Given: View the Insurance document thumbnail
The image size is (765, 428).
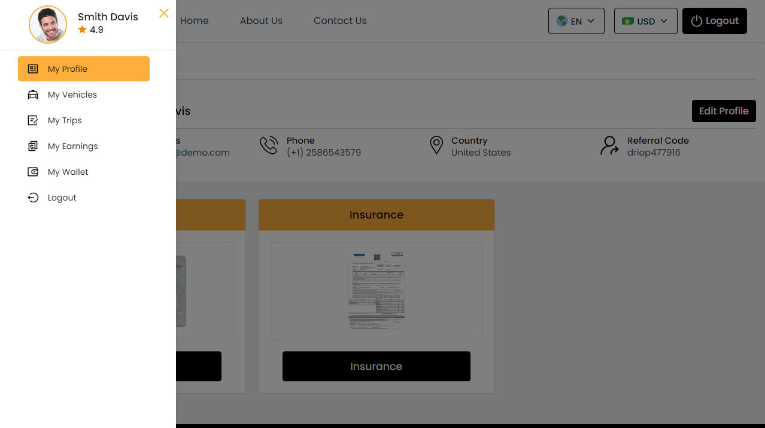Looking at the screenshot, I should (376, 290).
